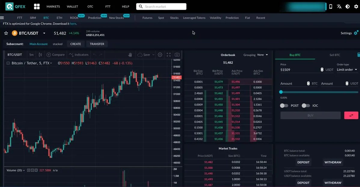Open chart settings gear icon
Viewport: 360px width, 187px height.
tap(160, 55)
